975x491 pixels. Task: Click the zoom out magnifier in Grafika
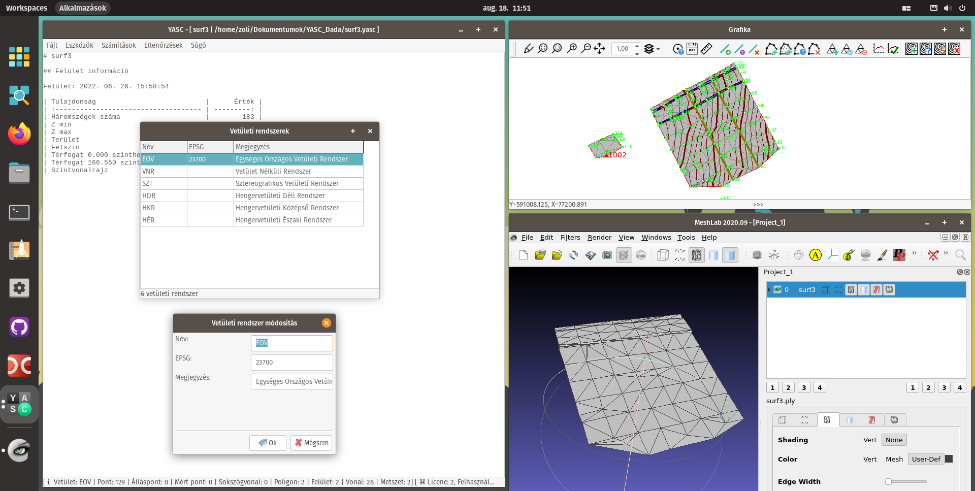586,49
